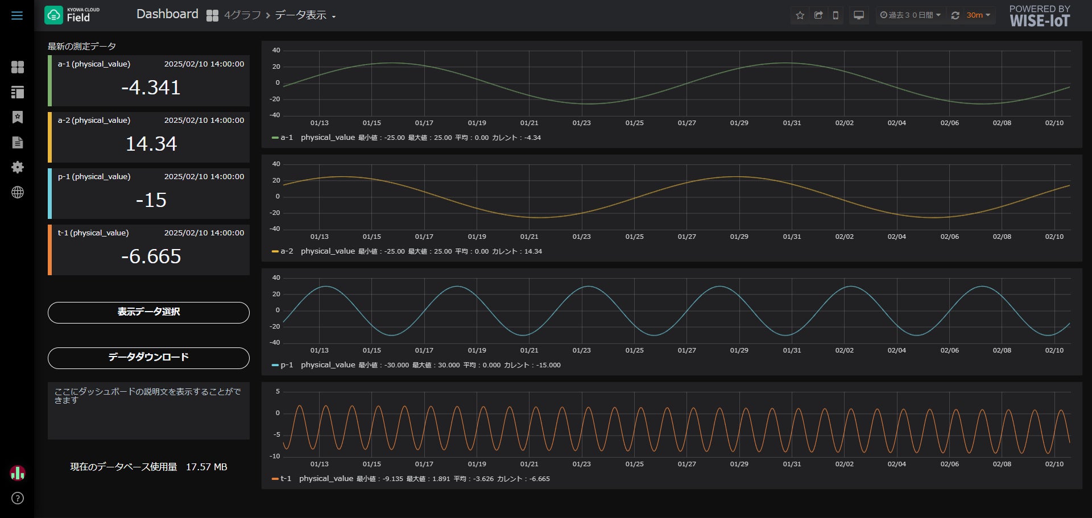Open the document report icon in sidebar

18,142
